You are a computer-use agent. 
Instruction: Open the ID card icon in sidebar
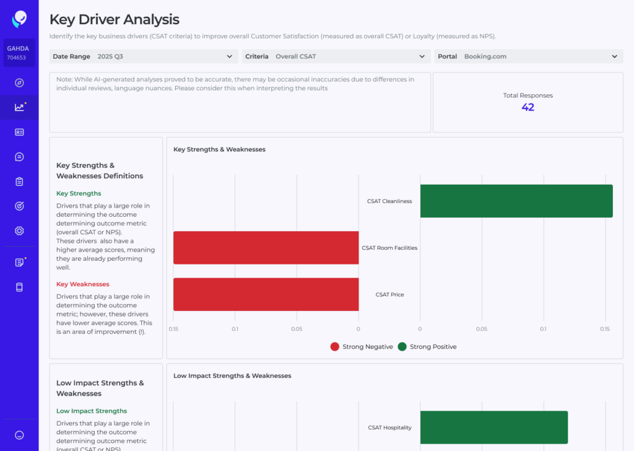pos(19,132)
